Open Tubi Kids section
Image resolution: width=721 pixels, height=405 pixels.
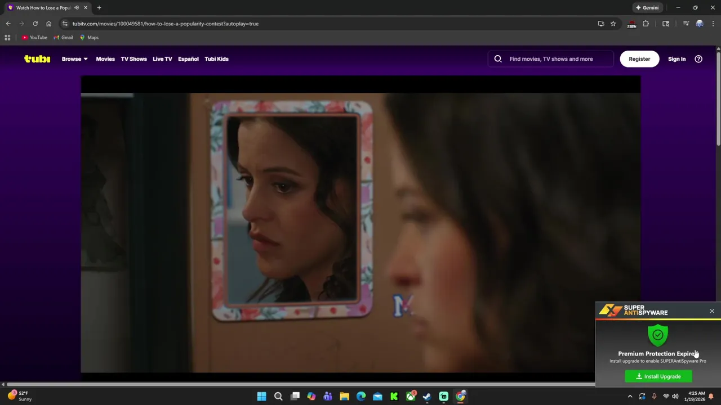click(x=216, y=58)
